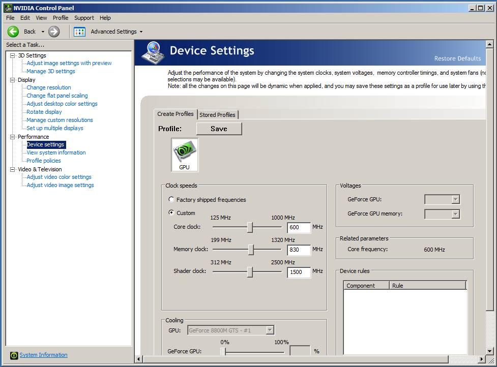The image size is (497, 367).
Task: Open Set up multiple displays
Action: (55, 128)
